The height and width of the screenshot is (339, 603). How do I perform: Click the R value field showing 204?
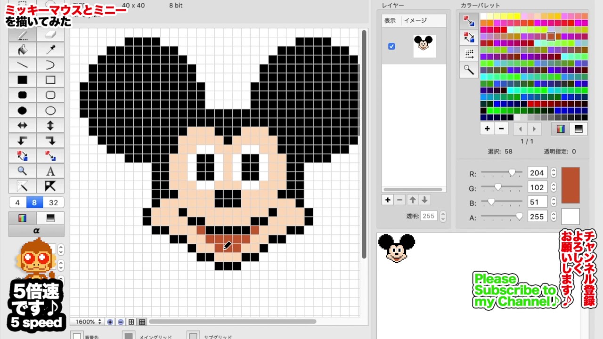point(537,173)
